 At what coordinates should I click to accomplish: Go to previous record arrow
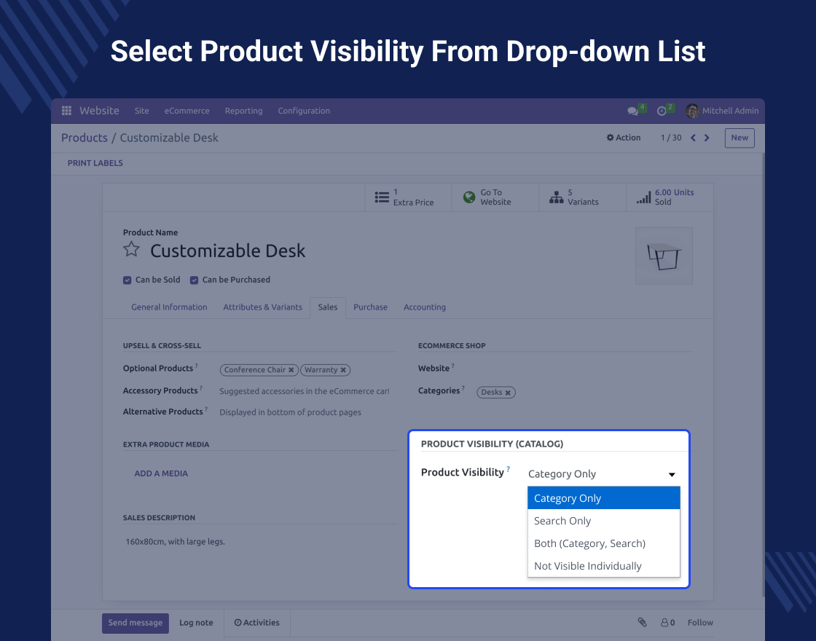[x=693, y=138]
